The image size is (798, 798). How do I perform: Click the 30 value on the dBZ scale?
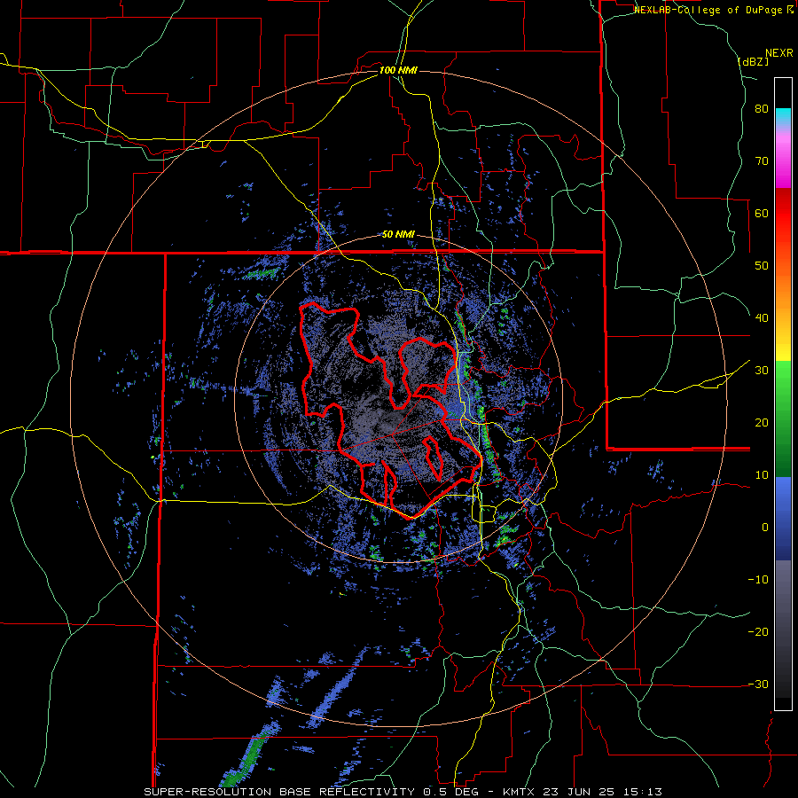coord(762,371)
